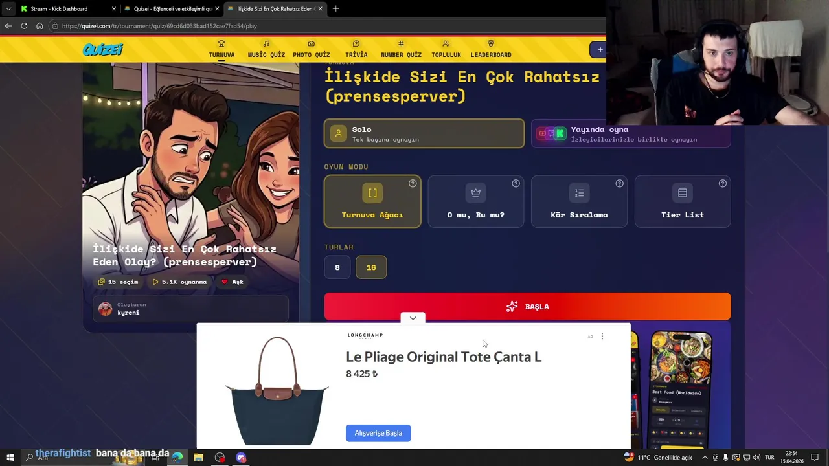Select 16 rounds option
Screen dimensions: 829x466
point(371,267)
